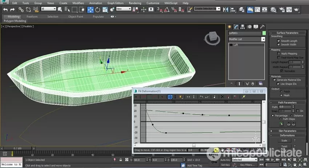309x168 pixels.
Task: Click the Scale deformation button
Action: tap(284, 140)
